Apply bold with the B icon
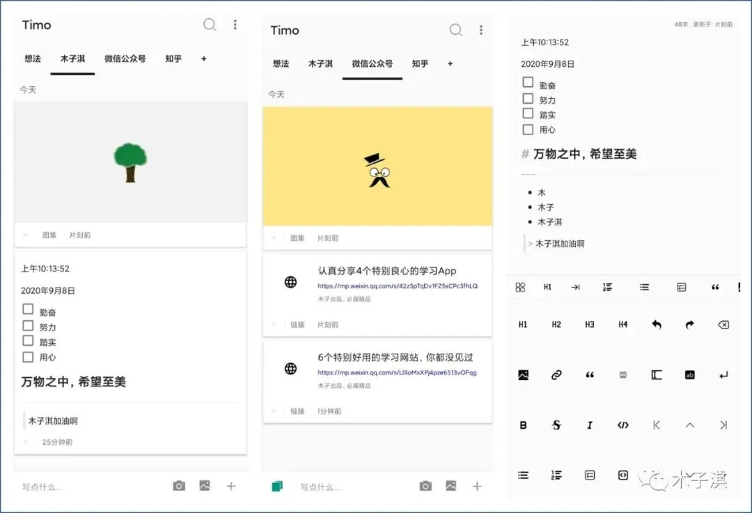Screen dimensions: 752x513 click(x=523, y=425)
